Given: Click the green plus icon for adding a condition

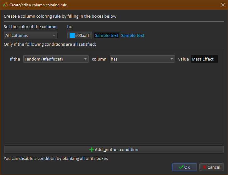Looking at the screenshot, I should [92, 149].
